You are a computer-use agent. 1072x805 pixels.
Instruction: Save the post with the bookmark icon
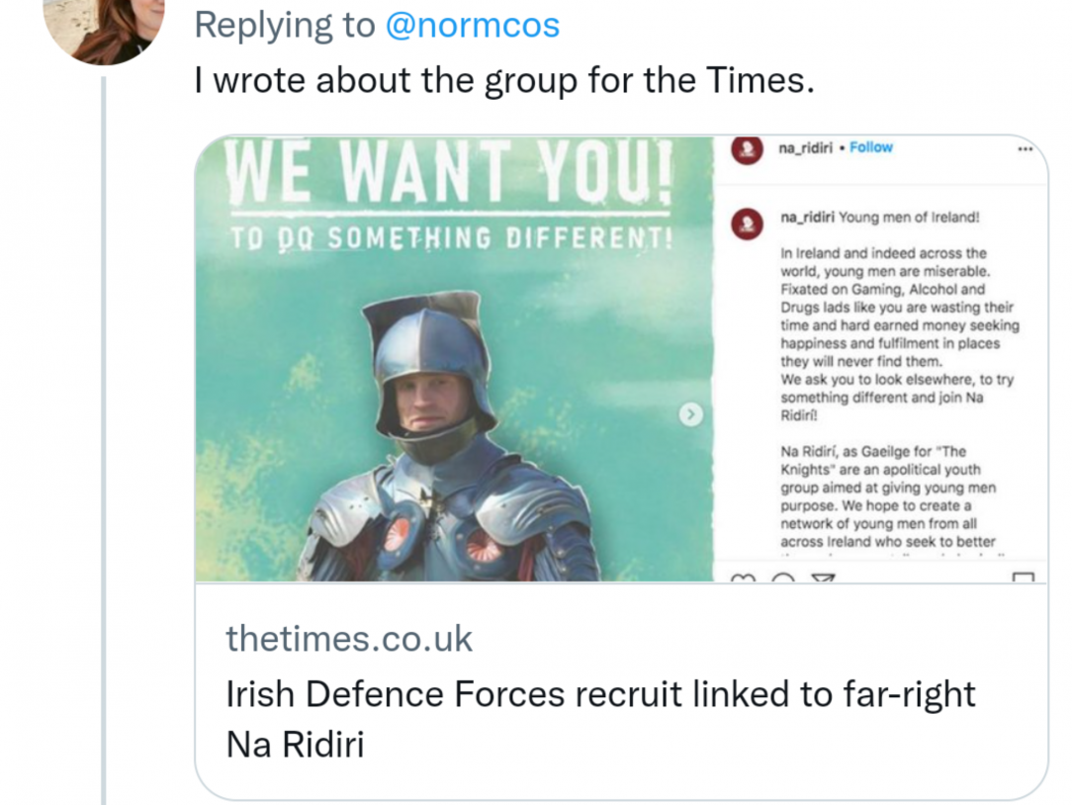coord(1024,577)
